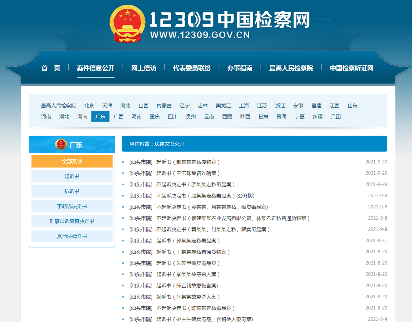Select highlighted 广东 region tab
The height and width of the screenshot is (322, 412).
pyautogui.click(x=101, y=116)
